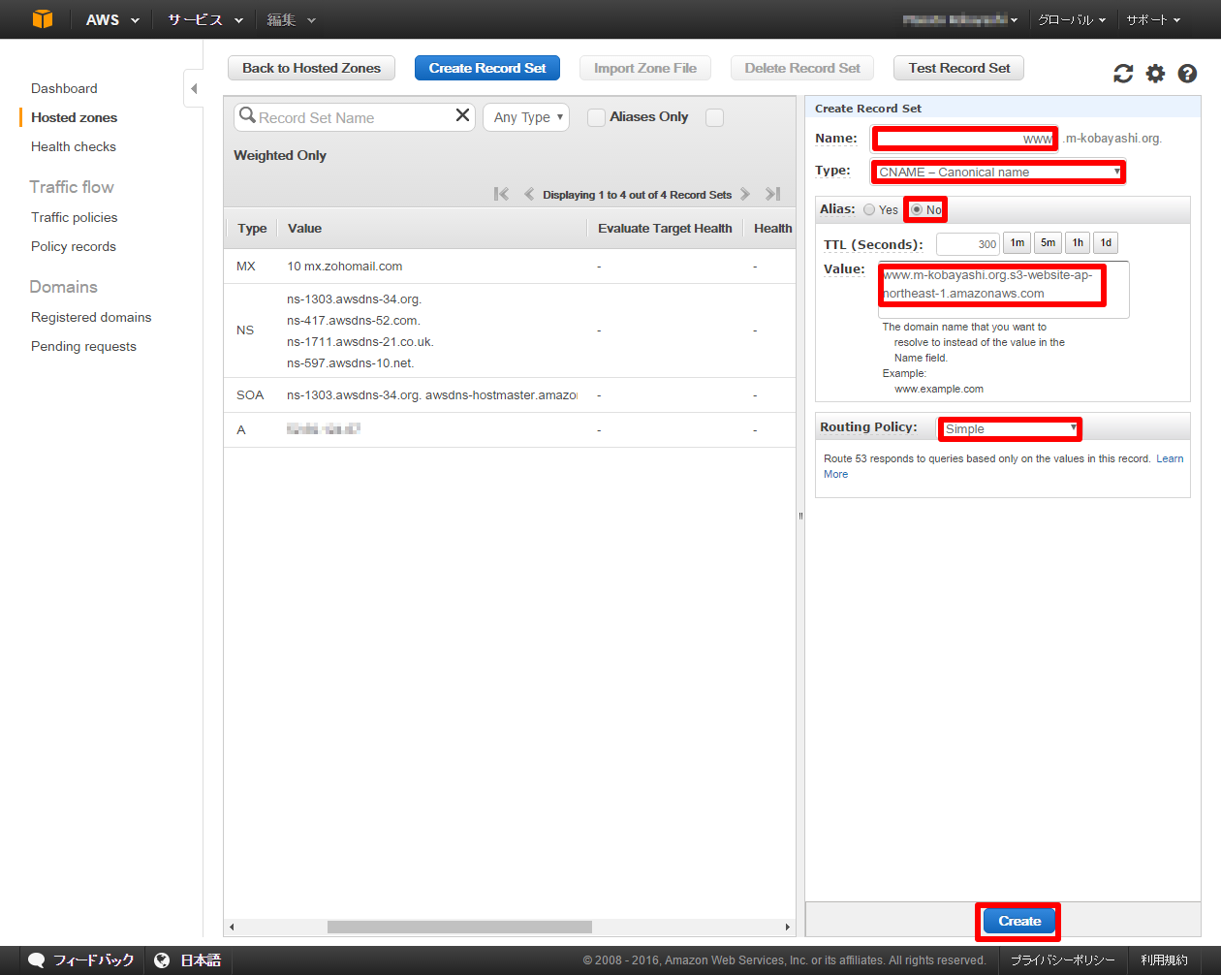Set TTL to 5m
The width and height of the screenshot is (1221, 975).
coord(1048,243)
